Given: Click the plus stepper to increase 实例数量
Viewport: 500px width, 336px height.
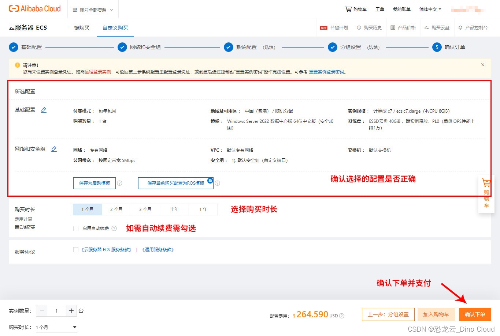Looking at the screenshot, I should [71, 310].
